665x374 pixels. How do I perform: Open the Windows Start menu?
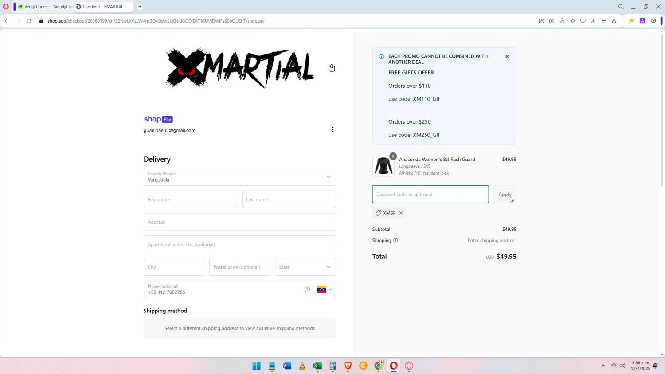click(257, 366)
